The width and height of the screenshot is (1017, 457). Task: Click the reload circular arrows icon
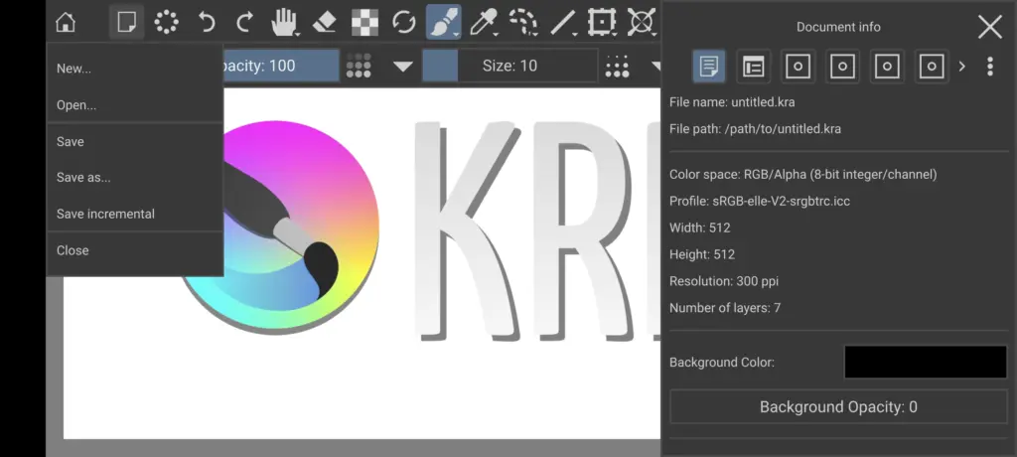pyautogui.click(x=404, y=22)
